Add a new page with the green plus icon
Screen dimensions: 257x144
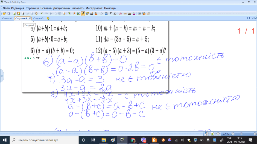pyautogui.click(x=14, y=14)
